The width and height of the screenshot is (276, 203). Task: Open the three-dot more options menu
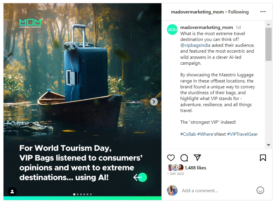click(263, 12)
